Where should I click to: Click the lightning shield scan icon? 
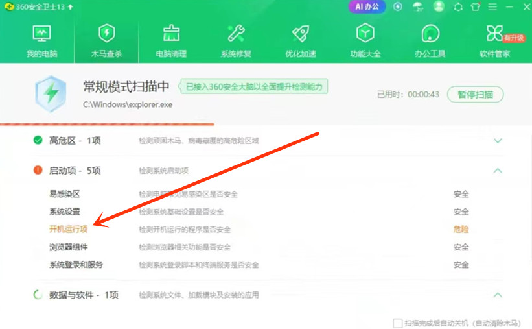(51, 94)
